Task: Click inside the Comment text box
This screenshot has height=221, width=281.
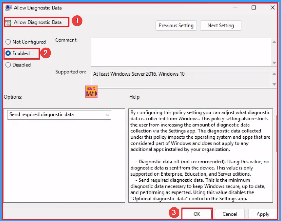Action: (x=180, y=52)
